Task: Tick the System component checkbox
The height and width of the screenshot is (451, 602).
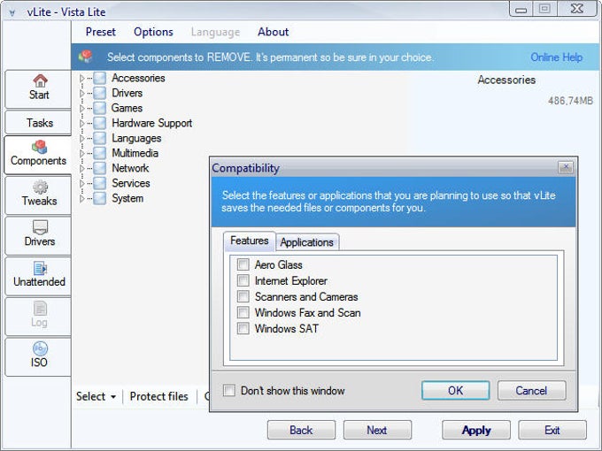Action: [x=99, y=198]
